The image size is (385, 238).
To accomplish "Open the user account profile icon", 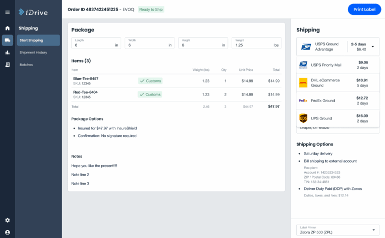I will pyautogui.click(x=7, y=232).
